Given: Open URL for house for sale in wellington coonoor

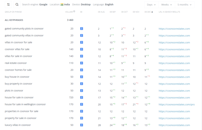Looking at the screenshot, I should 176,105.
